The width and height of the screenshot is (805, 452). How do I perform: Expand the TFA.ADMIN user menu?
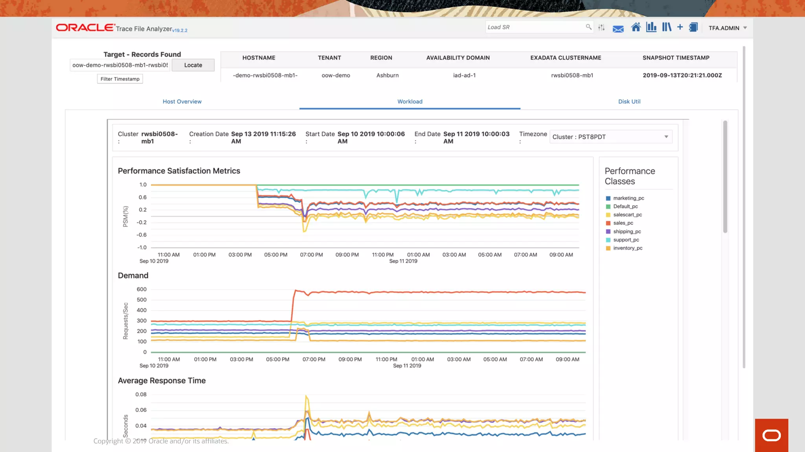click(728, 28)
